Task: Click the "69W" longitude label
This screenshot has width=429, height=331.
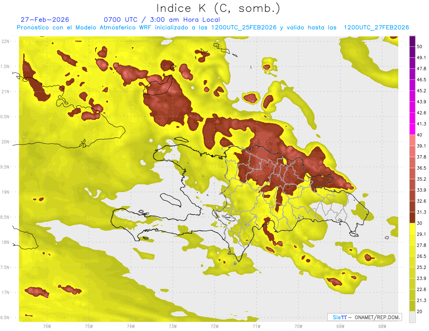Action: [x=340, y=326]
